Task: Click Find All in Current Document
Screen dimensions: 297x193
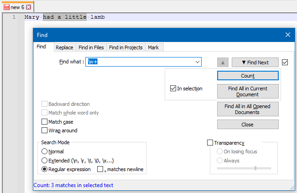Action: (248, 91)
